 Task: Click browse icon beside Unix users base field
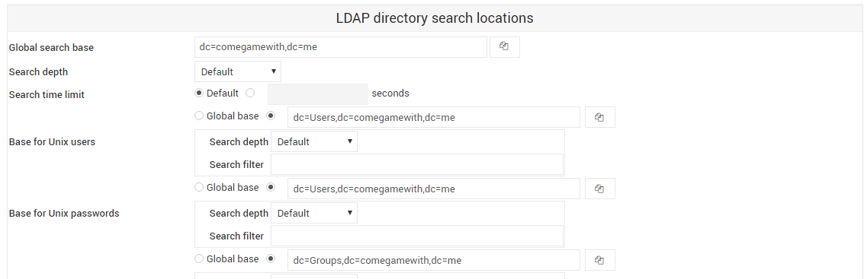tap(599, 117)
